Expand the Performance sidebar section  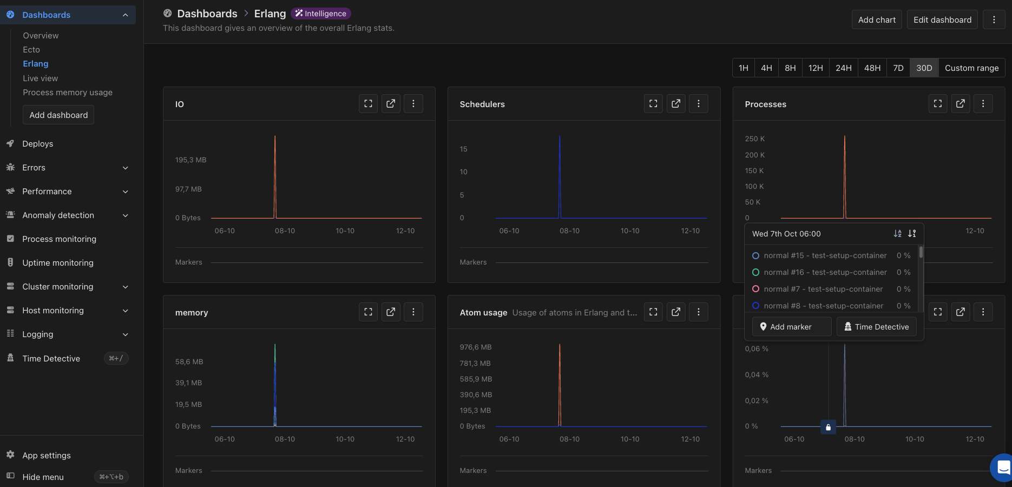126,192
